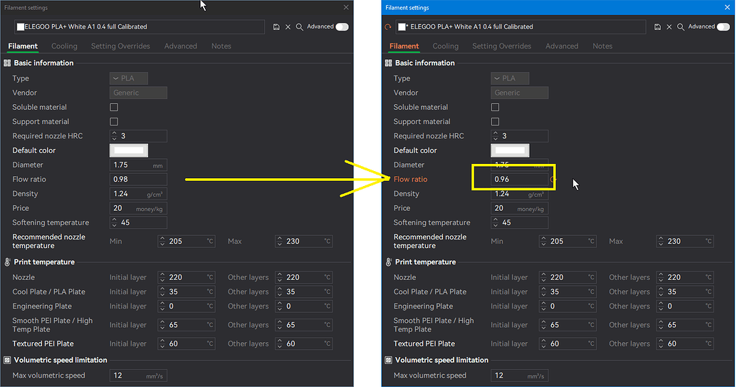The height and width of the screenshot is (387, 737).
Task: Select Filament tab in right window
Action: 404,46
